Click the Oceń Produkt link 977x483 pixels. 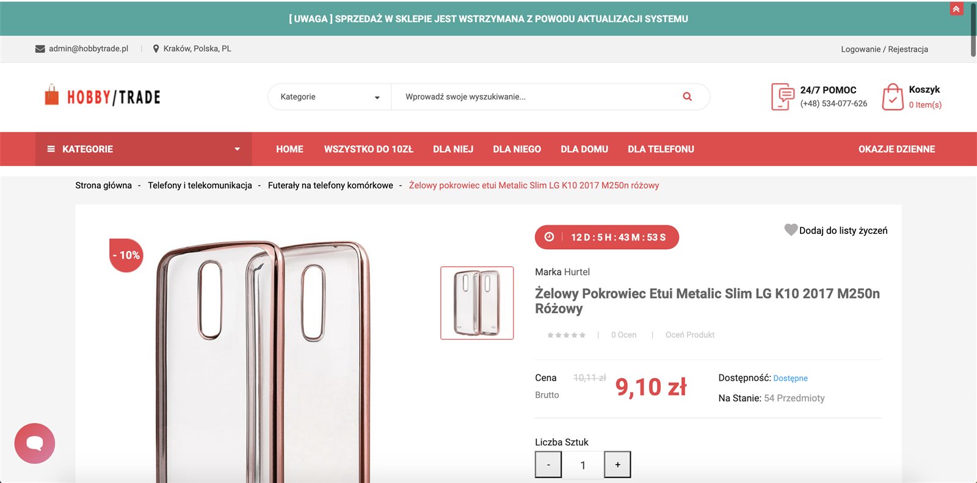click(x=689, y=335)
